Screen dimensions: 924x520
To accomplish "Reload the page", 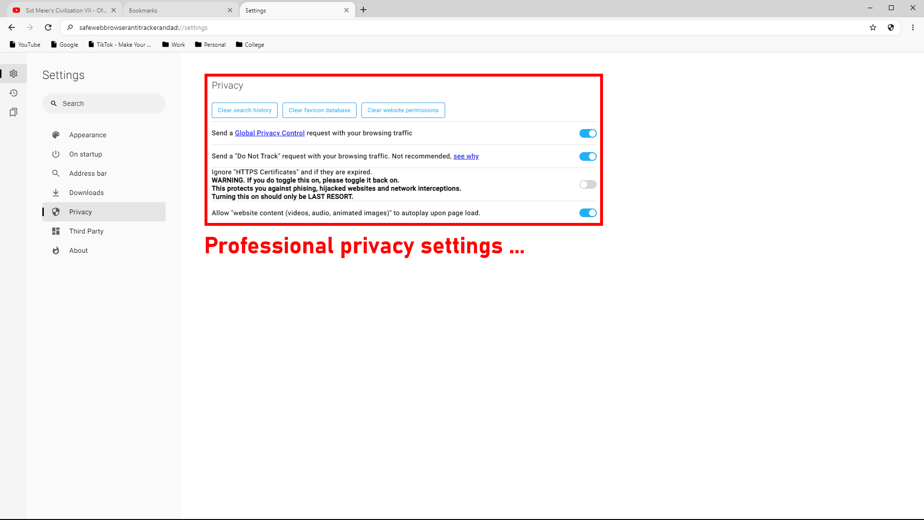I will pyautogui.click(x=48, y=27).
